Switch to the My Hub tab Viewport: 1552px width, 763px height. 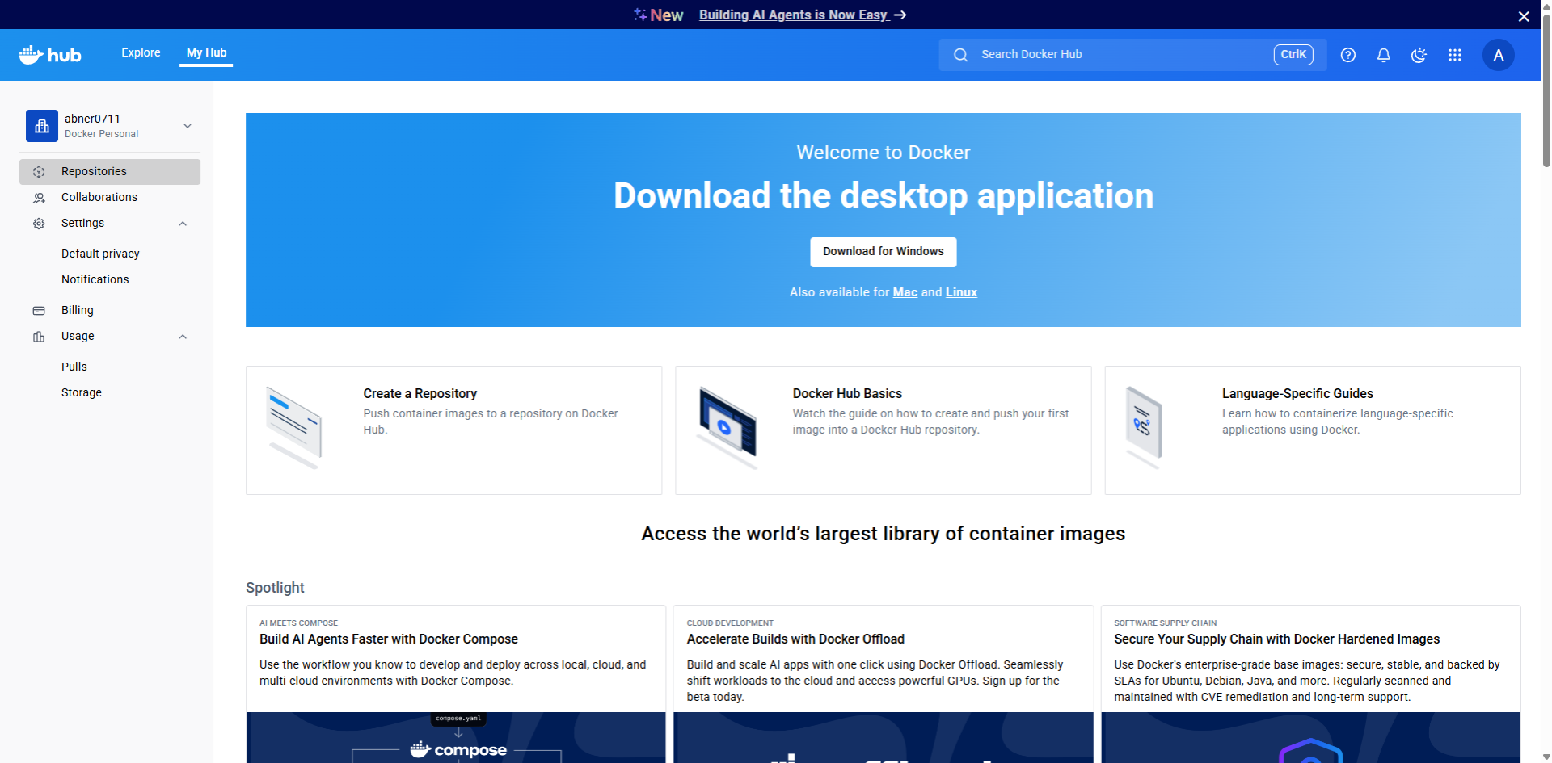[206, 52]
